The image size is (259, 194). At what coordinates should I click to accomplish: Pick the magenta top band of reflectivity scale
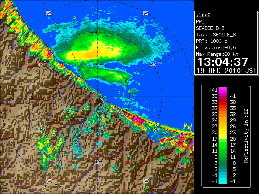tap(223, 90)
